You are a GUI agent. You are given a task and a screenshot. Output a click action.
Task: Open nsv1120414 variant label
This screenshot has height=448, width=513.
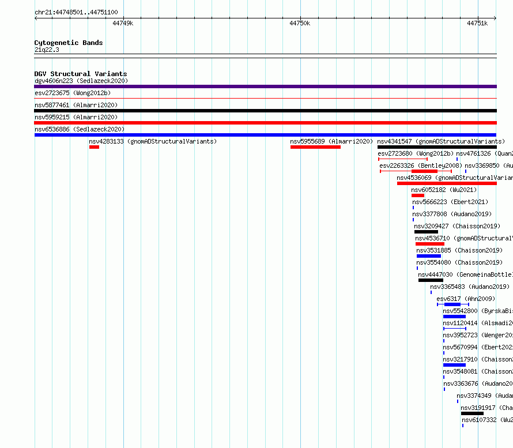(478, 323)
